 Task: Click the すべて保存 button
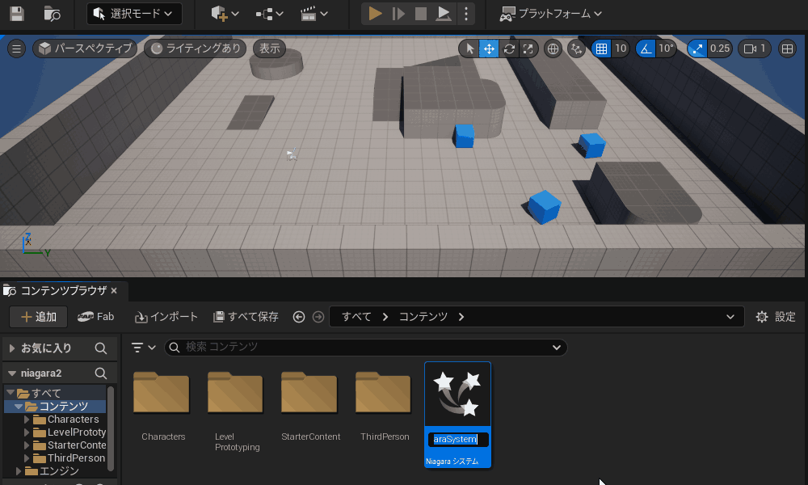click(246, 317)
